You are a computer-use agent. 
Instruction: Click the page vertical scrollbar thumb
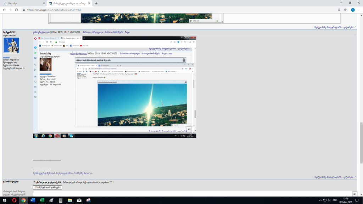(361, 142)
